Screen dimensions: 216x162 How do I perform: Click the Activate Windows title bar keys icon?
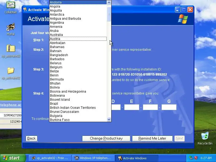pos(25,9)
